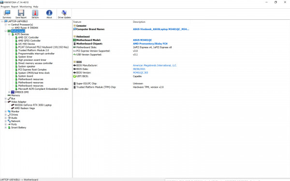
Task: Collapse the ACPI Devices node
Action: pyautogui.click(x=9, y=34)
